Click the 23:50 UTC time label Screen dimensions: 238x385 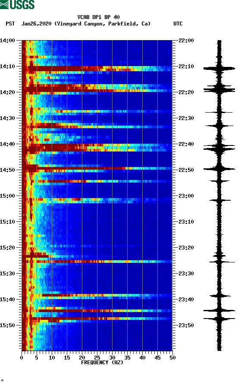[x=186, y=325]
